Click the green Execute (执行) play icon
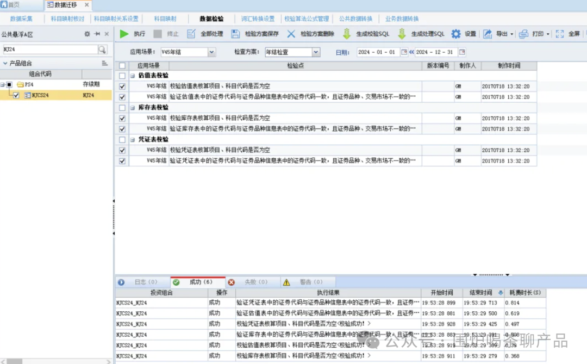The width and height of the screenshot is (587, 364). [x=124, y=34]
